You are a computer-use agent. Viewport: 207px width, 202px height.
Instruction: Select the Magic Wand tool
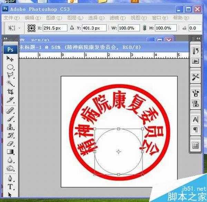tap(10, 83)
